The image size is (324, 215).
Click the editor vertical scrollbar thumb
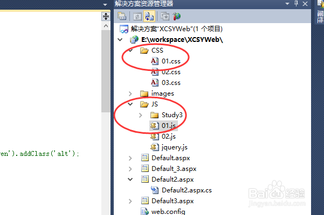pos(106,71)
